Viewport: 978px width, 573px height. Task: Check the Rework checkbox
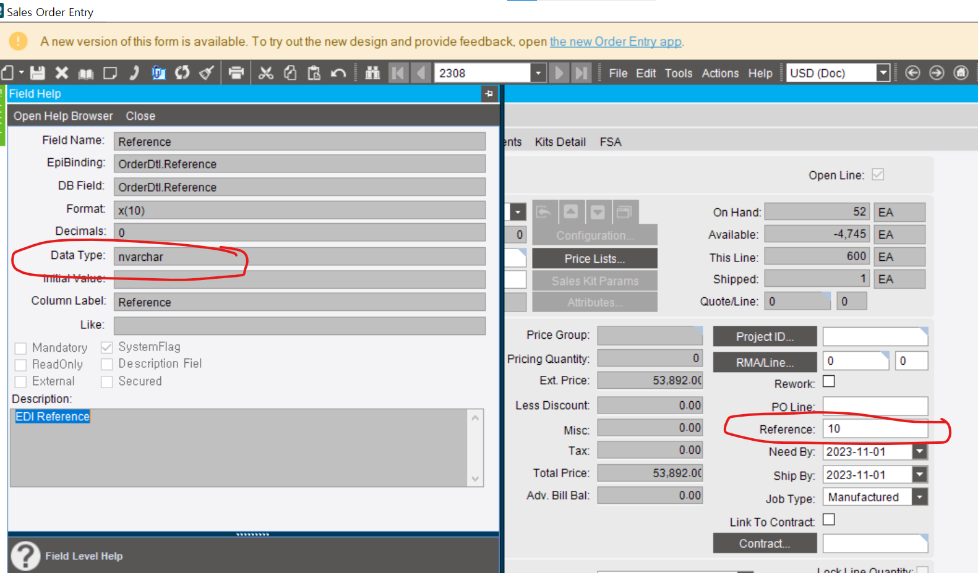point(829,381)
